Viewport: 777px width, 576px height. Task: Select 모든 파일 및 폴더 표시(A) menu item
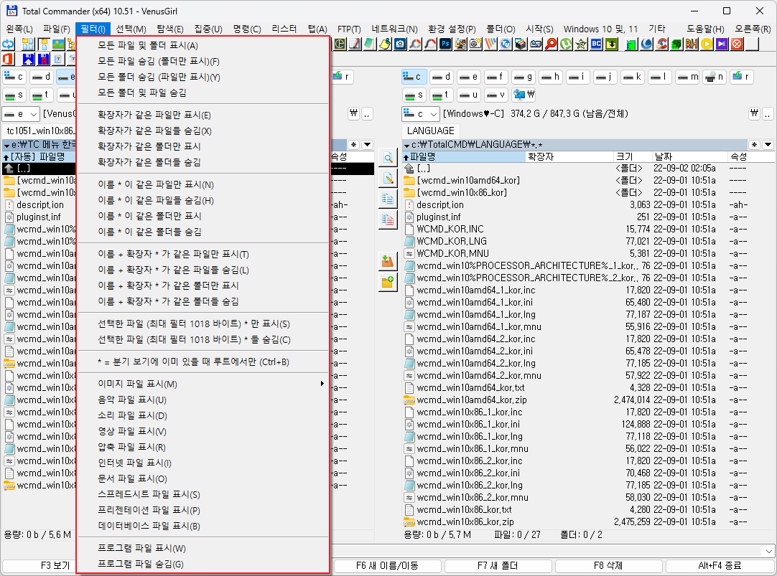203,45
